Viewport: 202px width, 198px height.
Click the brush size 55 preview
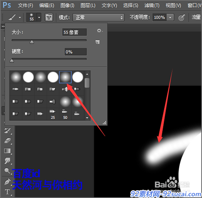[x=32, y=17]
